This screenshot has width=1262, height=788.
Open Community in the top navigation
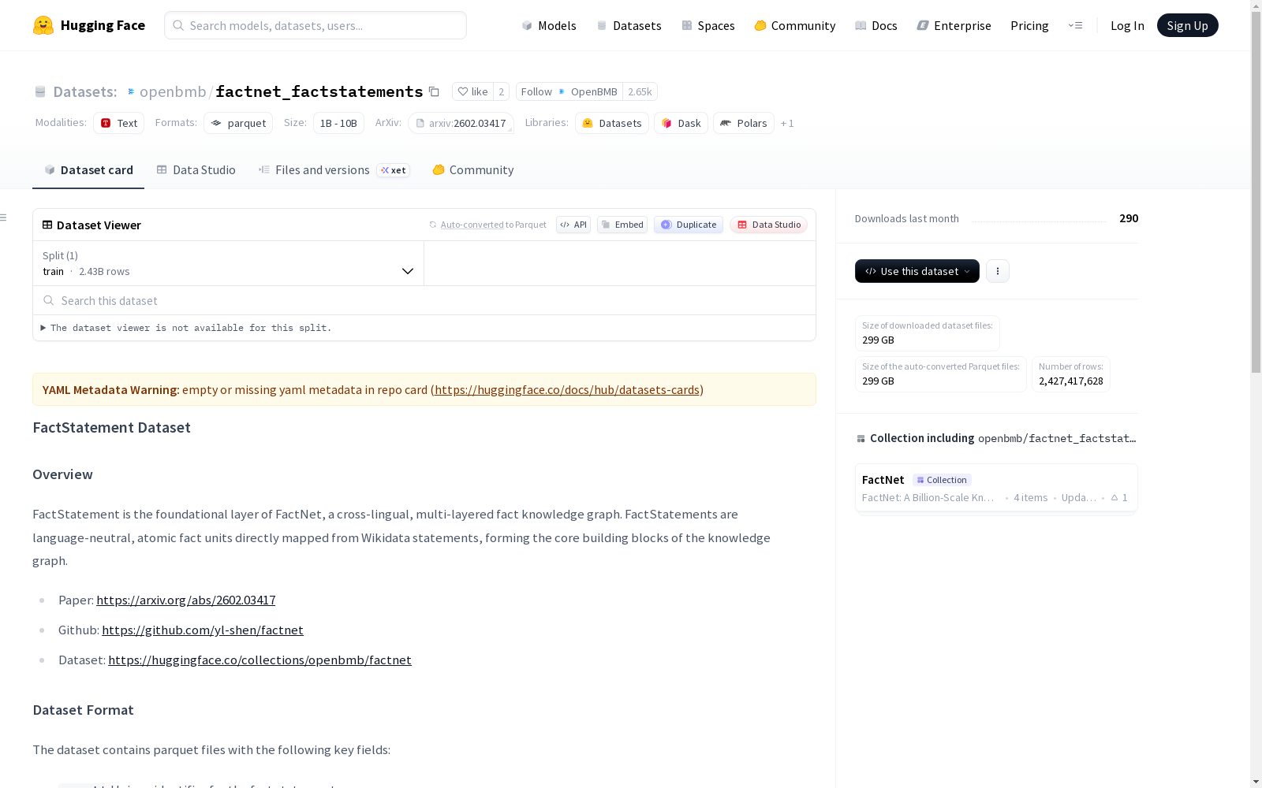[795, 25]
